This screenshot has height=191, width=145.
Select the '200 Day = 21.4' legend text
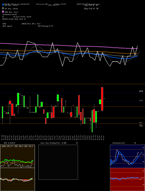pos(11,12)
